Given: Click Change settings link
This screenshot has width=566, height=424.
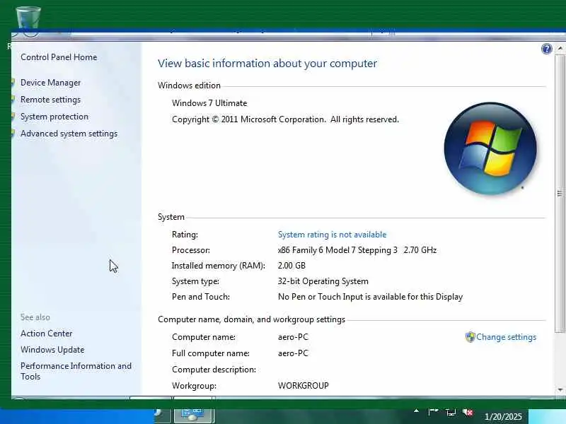Looking at the screenshot, I should click(506, 337).
